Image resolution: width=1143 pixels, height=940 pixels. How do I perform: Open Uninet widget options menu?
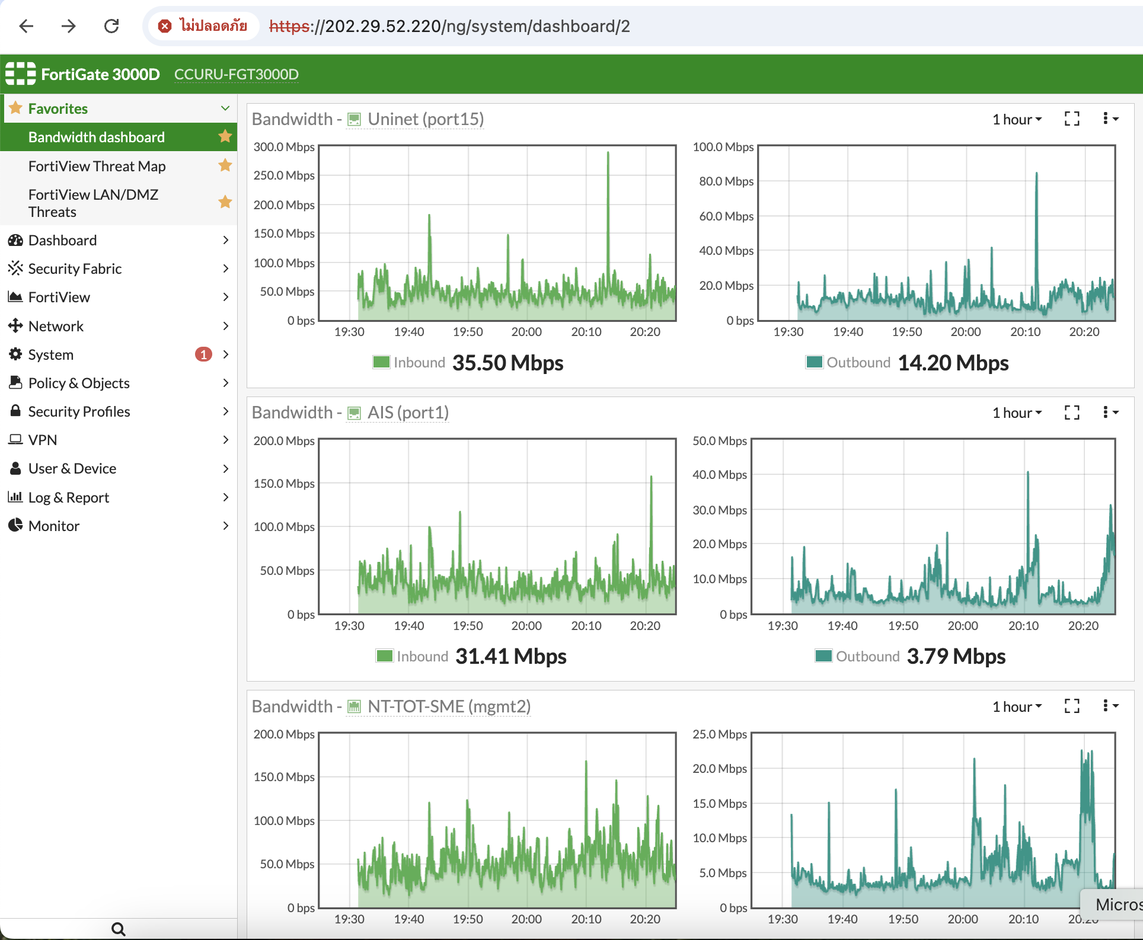(x=1110, y=119)
